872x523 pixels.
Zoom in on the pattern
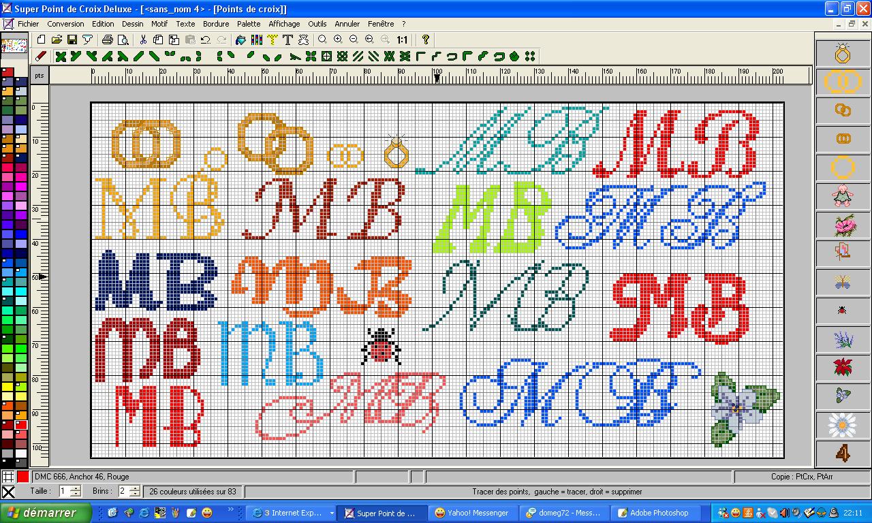[338, 40]
